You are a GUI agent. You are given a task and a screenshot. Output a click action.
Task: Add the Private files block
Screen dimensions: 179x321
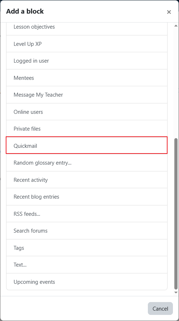coord(87,129)
